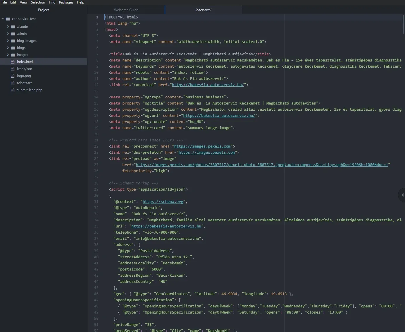The image size is (405, 332).
Task: Expand the .claude folder
Action: [x=8, y=27]
